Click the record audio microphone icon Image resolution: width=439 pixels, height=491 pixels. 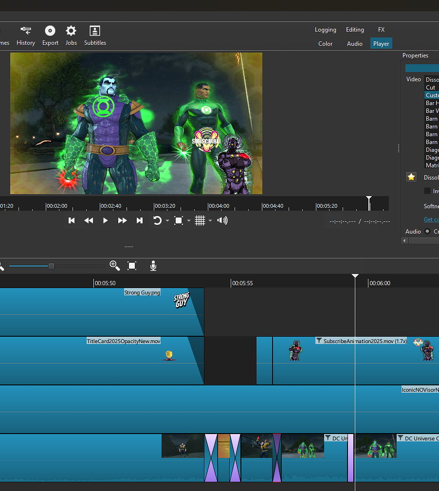point(153,266)
